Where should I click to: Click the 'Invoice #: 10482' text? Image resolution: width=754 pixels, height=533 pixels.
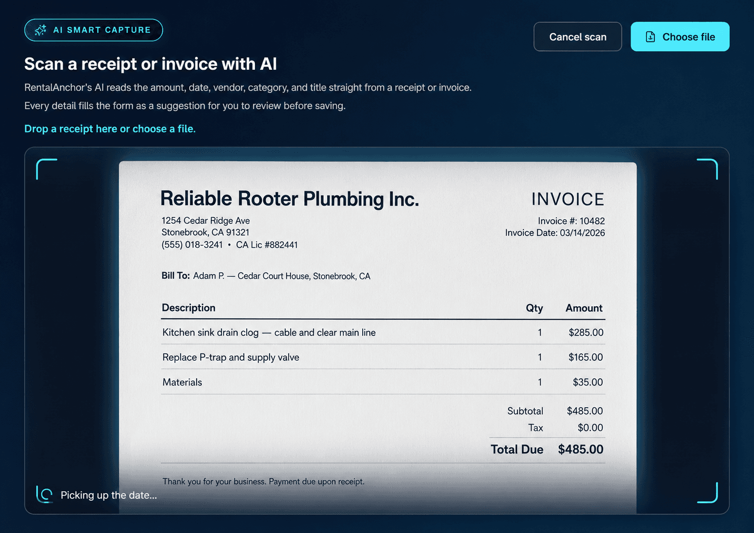pos(571,221)
